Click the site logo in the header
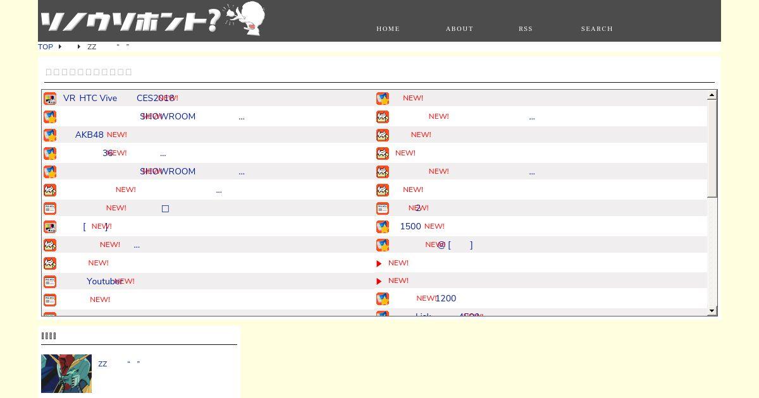The width and height of the screenshot is (759, 398). [152, 19]
